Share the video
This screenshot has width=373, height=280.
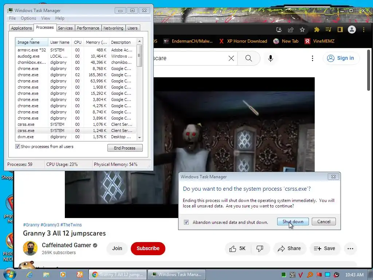click(x=289, y=249)
